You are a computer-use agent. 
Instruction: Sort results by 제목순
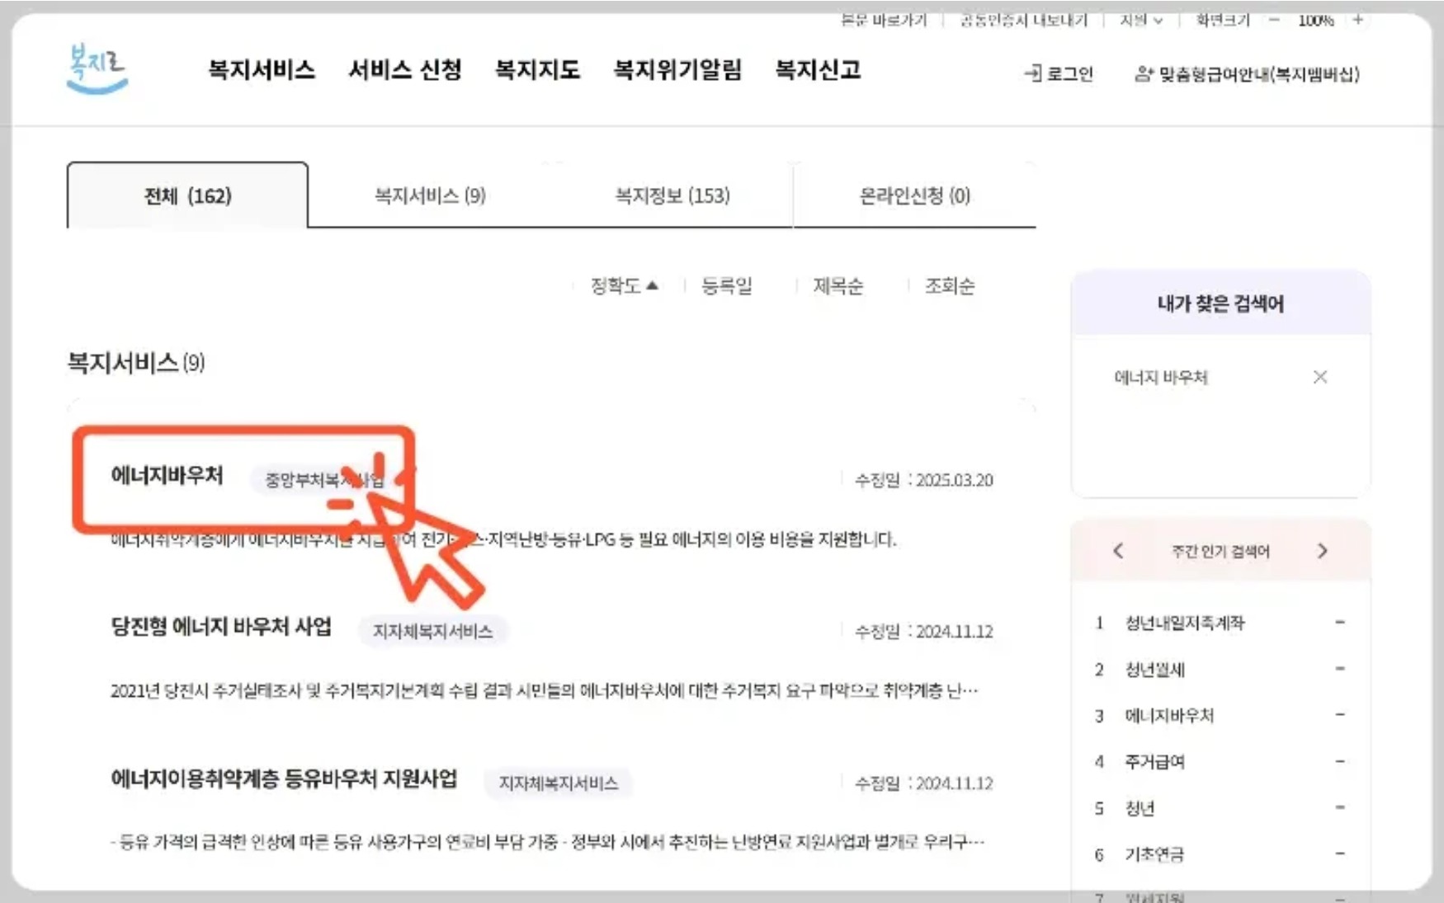pyautogui.click(x=838, y=286)
